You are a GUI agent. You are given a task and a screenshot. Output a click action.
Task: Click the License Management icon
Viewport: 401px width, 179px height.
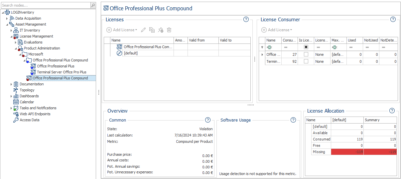(x=16, y=36)
